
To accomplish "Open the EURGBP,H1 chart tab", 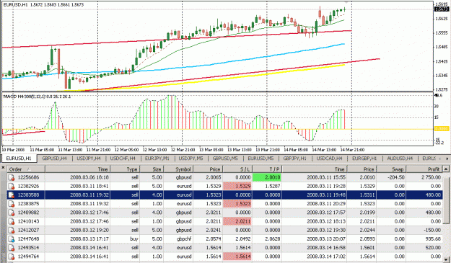I will coord(364,159).
